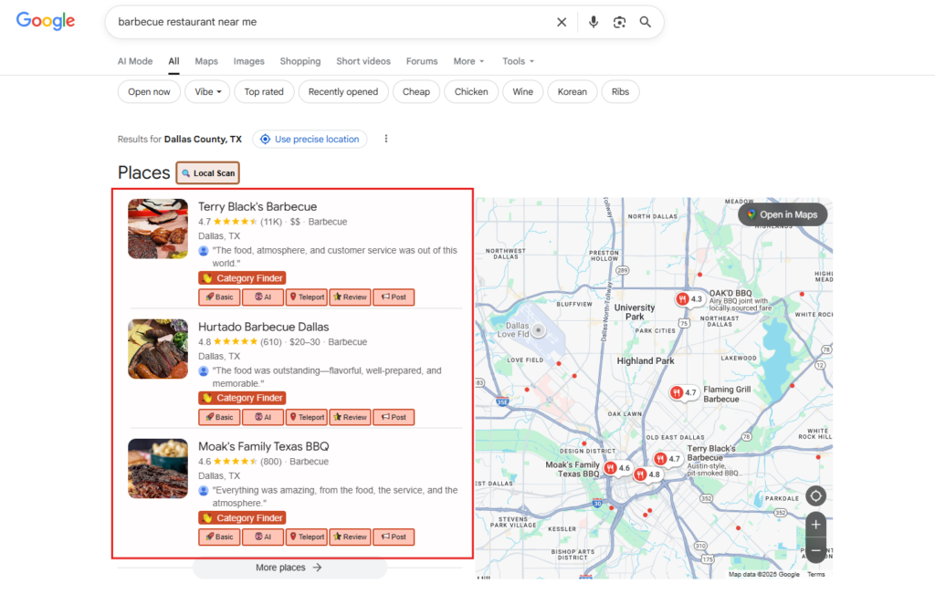This screenshot has height=594, width=935.
Task: Open the More search categories dropdown
Action: pos(468,61)
